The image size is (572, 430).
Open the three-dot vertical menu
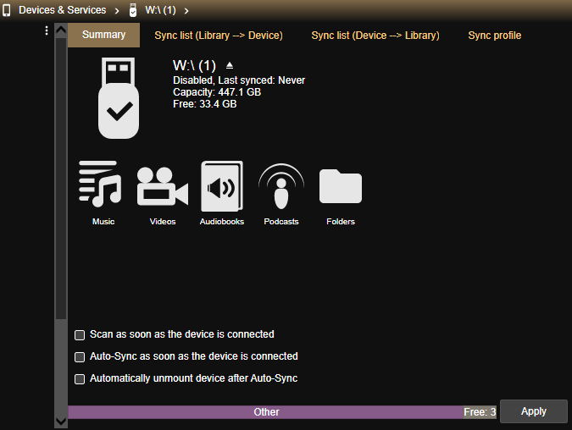(47, 31)
